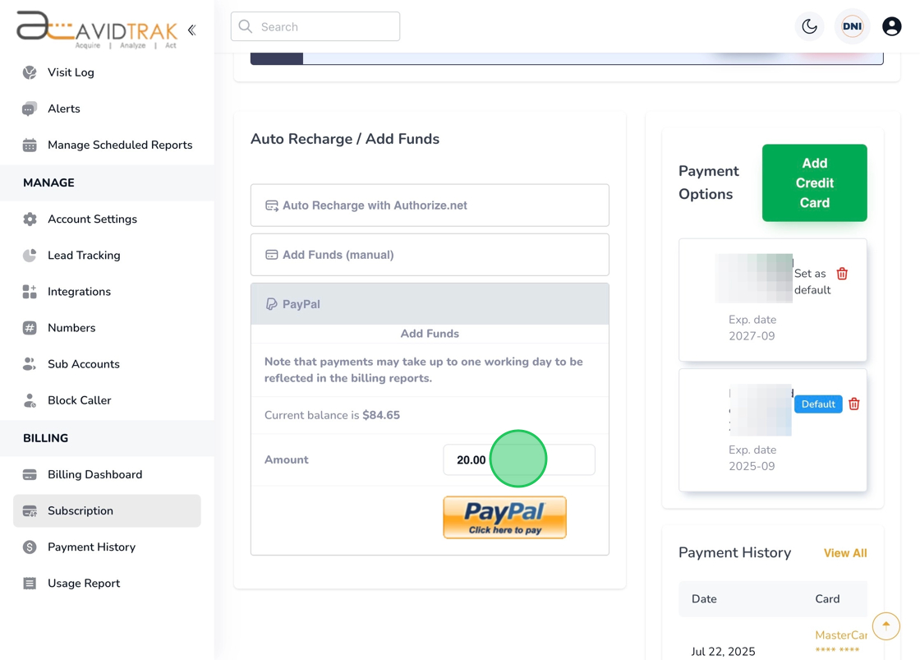Select Subscription in the sidebar
The image size is (920, 660).
(107, 511)
